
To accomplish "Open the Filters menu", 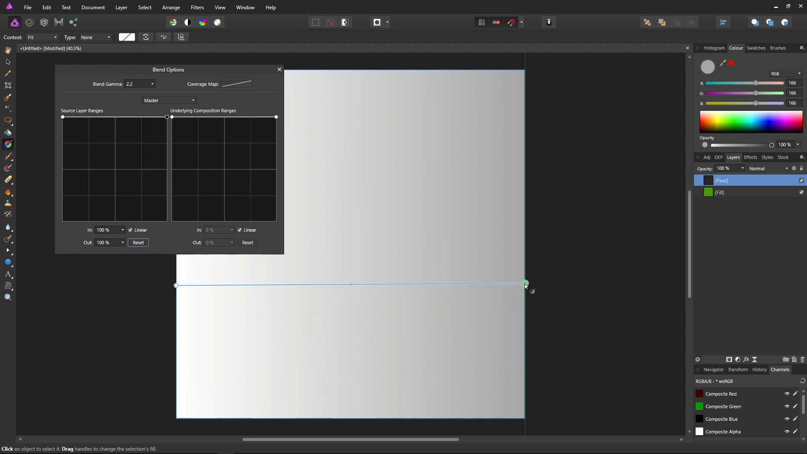I will [x=197, y=8].
